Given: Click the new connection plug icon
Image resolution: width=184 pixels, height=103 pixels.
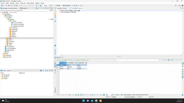Looking at the screenshot, I should pos(2,5).
